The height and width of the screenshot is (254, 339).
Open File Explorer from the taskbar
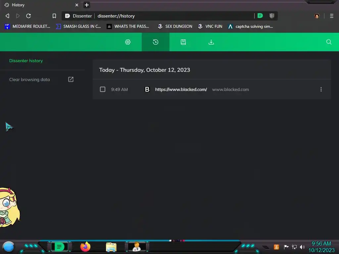[x=111, y=247]
